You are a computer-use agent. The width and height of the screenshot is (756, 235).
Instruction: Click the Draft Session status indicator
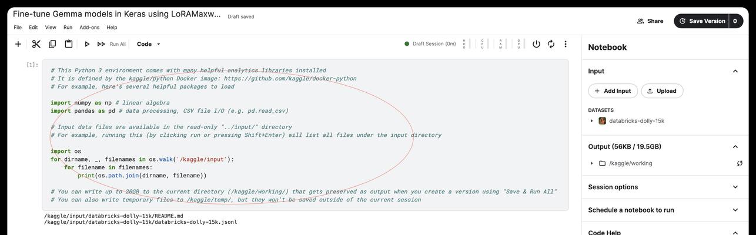(x=430, y=44)
